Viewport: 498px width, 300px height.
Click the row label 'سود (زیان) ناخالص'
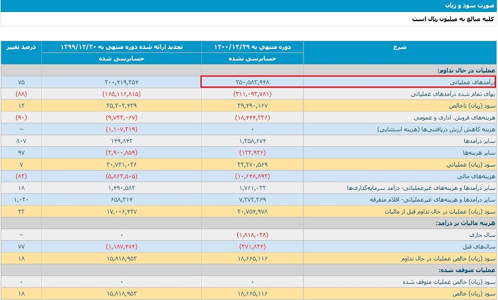[x=472, y=106]
